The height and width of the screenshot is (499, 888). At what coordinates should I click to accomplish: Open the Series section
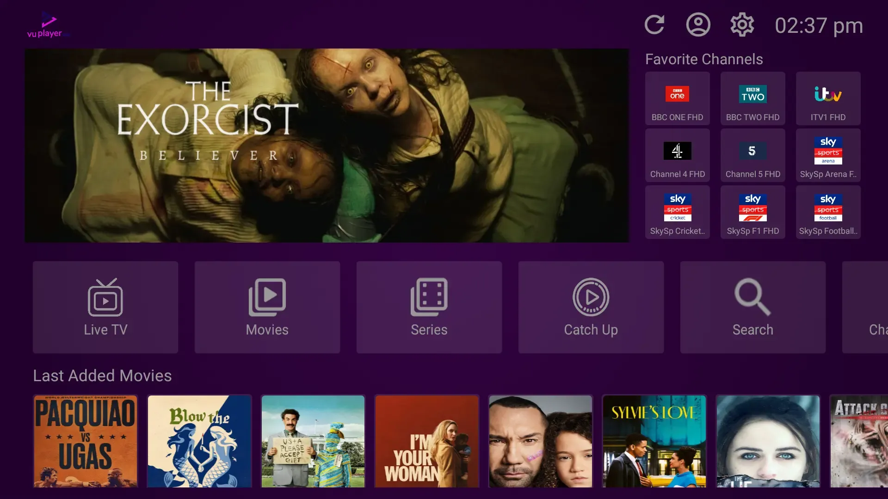click(429, 307)
